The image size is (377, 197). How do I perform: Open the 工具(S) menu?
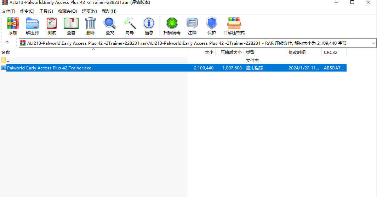46,11
